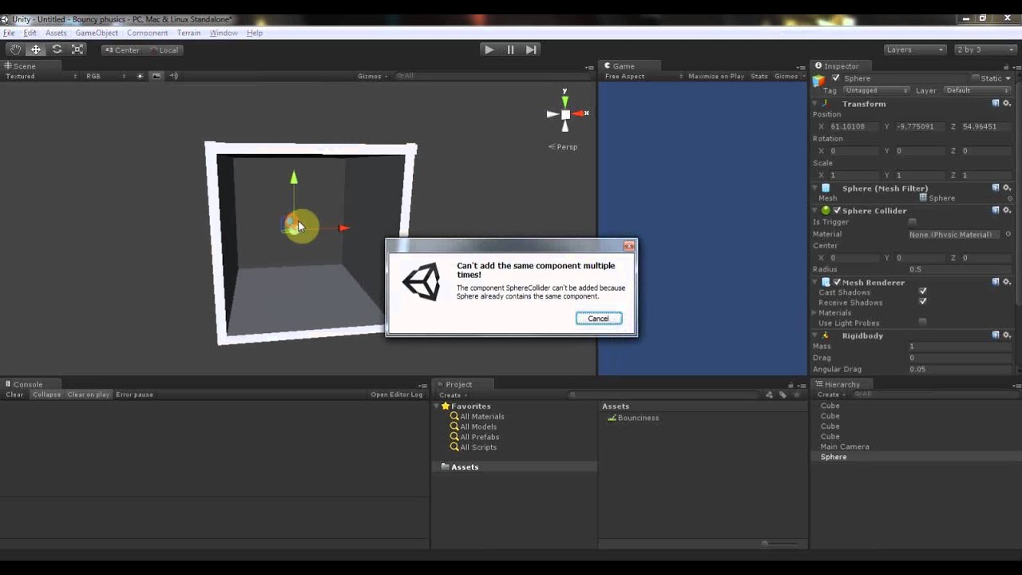Open the GameObject menu
Image resolution: width=1022 pixels, height=575 pixels.
pyautogui.click(x=97, y=33)
